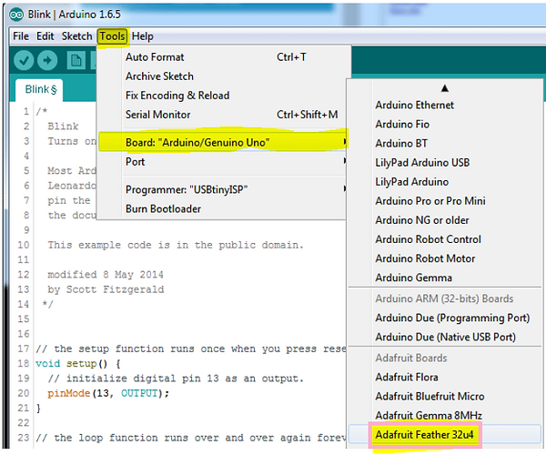
Task: Select Arduino BT board
Action: 445,144
